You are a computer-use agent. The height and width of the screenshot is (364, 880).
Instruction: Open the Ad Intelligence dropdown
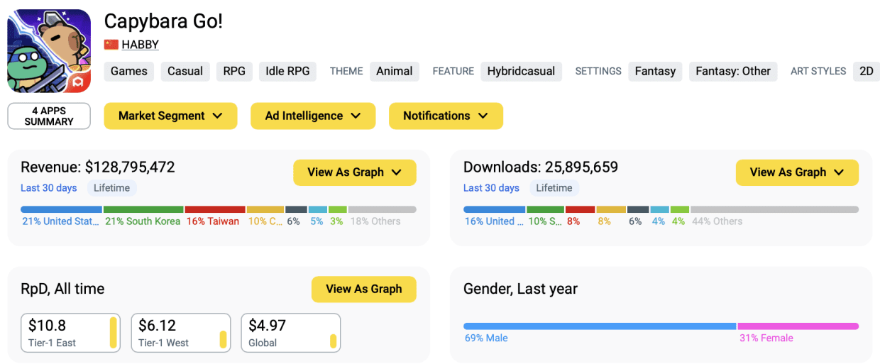[x=313, y=116]
